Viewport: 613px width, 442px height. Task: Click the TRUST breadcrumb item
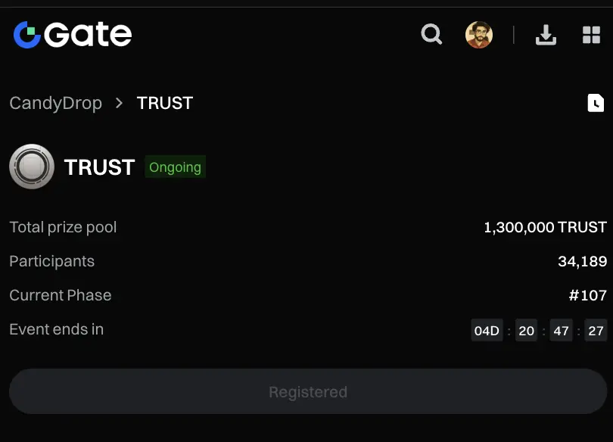pos(165,103)
